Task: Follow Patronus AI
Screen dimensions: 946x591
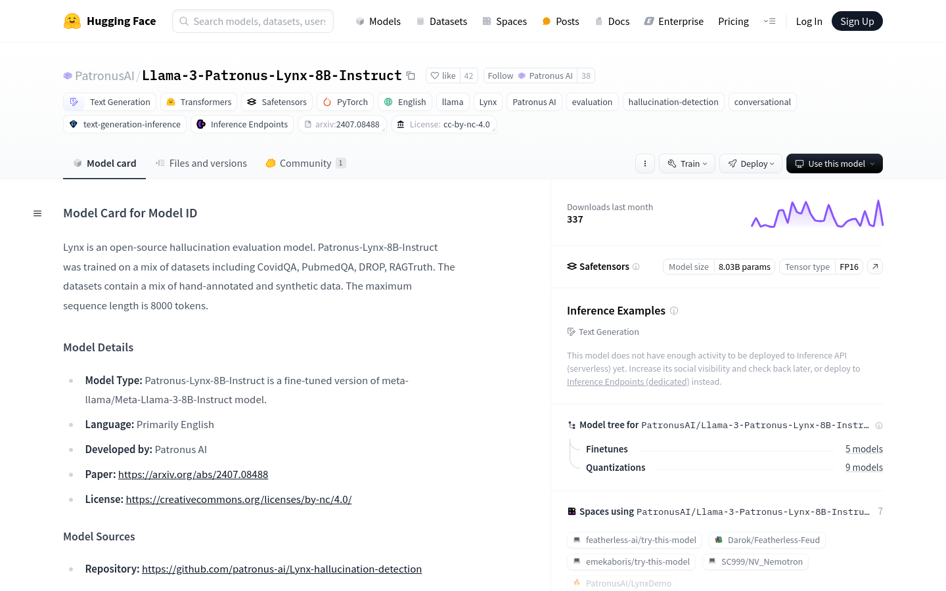Action: pos(530,76)
